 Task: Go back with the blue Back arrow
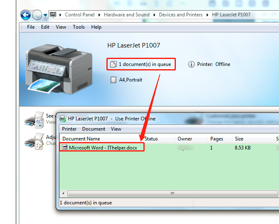click(25, 15)
